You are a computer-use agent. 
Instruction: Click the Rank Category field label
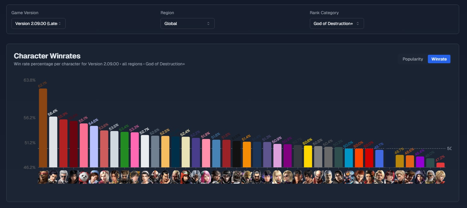click(x=324, y=13)
